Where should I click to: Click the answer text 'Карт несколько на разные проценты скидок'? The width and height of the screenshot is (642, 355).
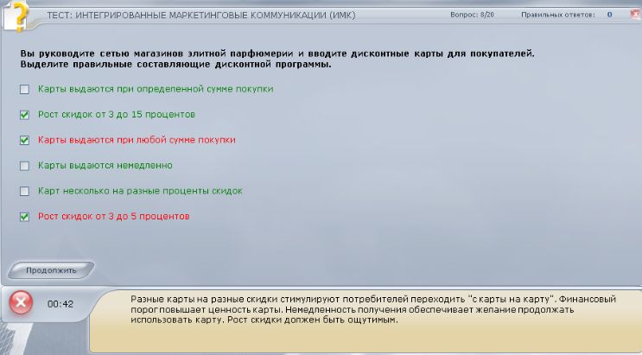coord(140,191)
